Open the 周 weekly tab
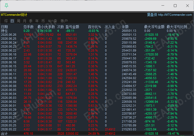The image size is (194, 136). coord(19,21)
